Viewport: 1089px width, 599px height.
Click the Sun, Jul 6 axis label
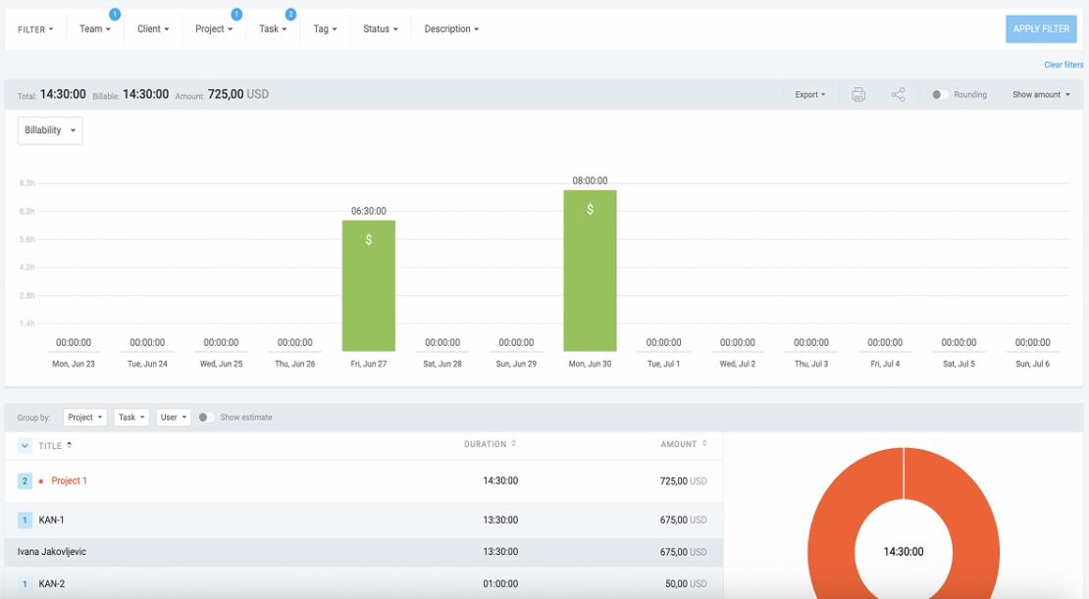click(1033, 364)
